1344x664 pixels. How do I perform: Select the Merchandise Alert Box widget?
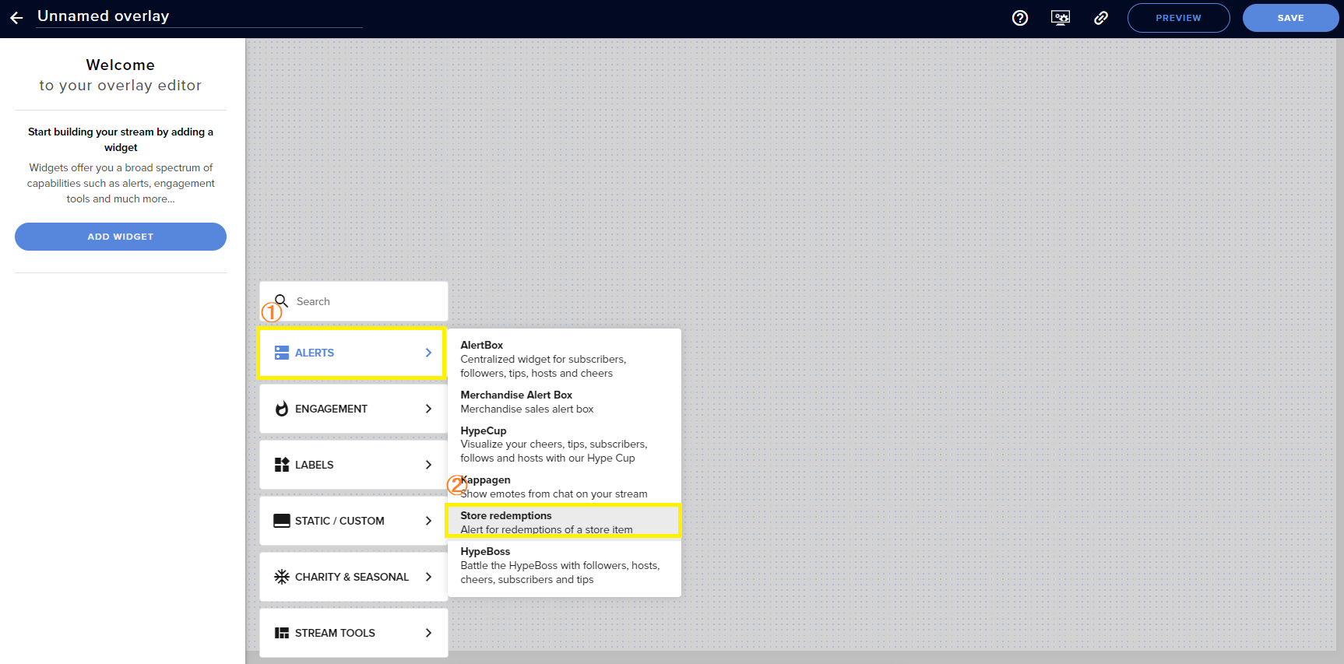[x=565, y=402]
